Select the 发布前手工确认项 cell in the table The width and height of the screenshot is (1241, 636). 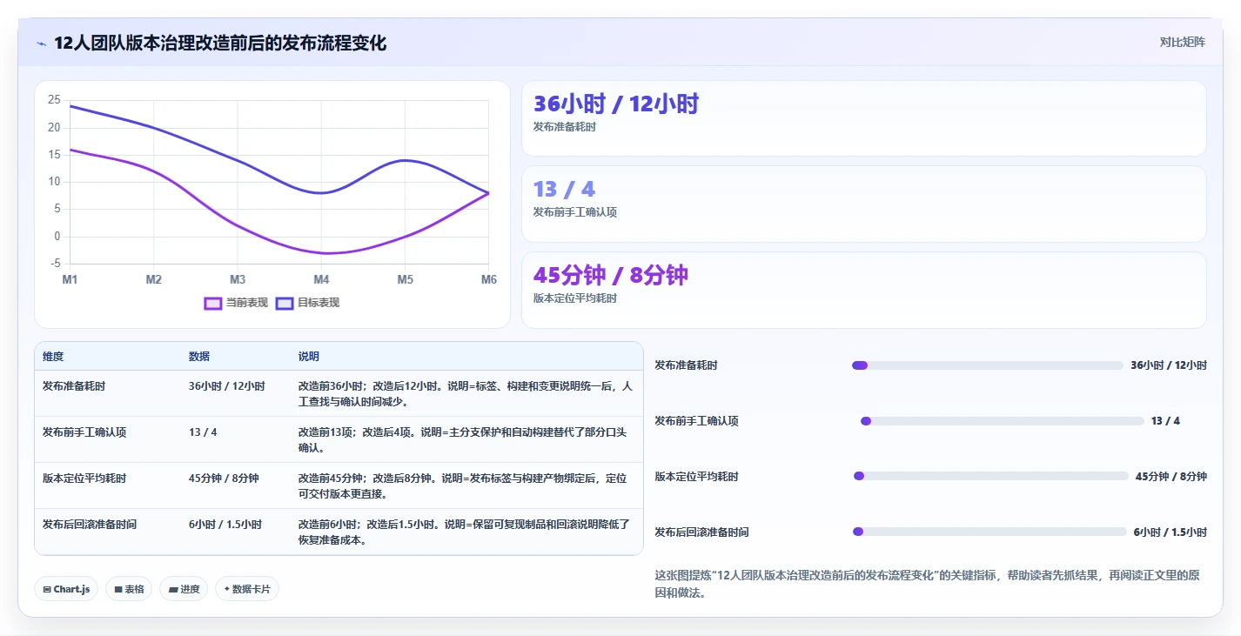[84, 432]
